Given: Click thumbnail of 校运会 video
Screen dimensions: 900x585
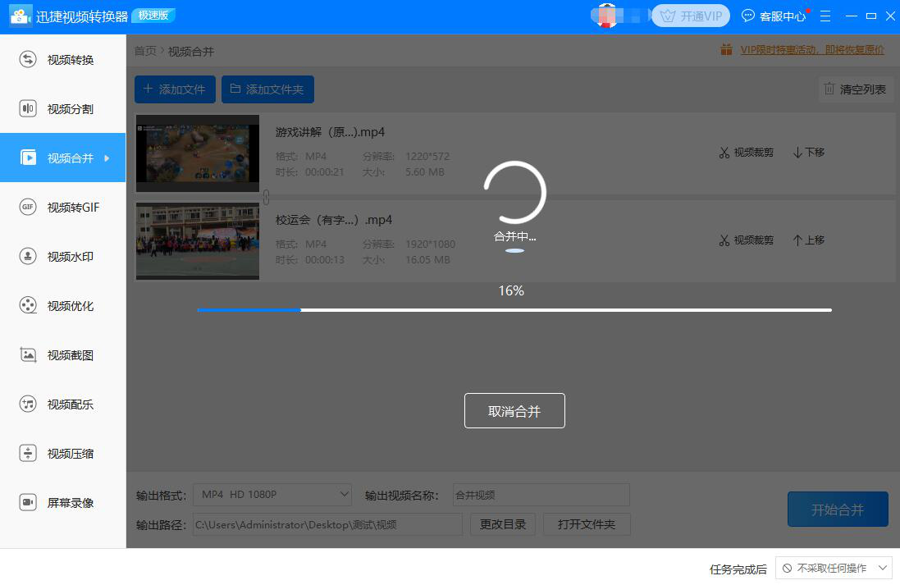Looking at the screenshot, I should coord(198,241).
